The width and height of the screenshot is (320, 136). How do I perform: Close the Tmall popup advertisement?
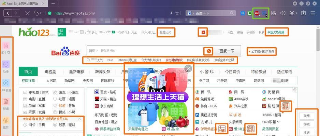[x=188, y=69]
